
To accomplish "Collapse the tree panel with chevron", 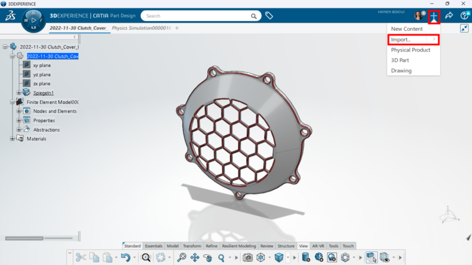I will pos(75,37).
